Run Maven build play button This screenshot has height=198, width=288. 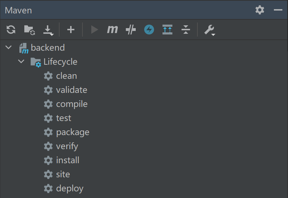pos(94,30)
